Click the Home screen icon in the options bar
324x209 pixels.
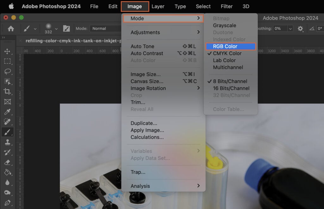pos(11,28)
